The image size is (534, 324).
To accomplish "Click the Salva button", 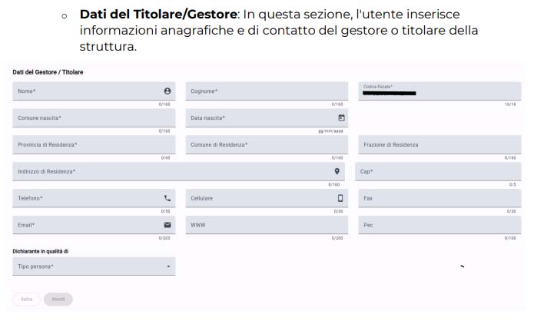I will click(27, 299).
